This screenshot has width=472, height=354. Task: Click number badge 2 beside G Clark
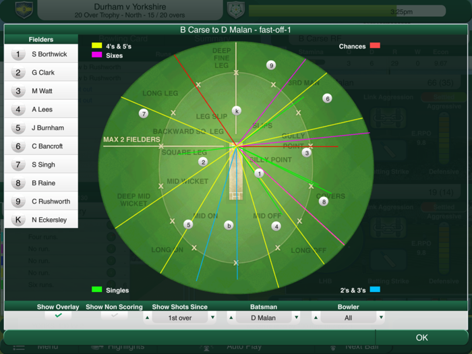coord(18,73)
